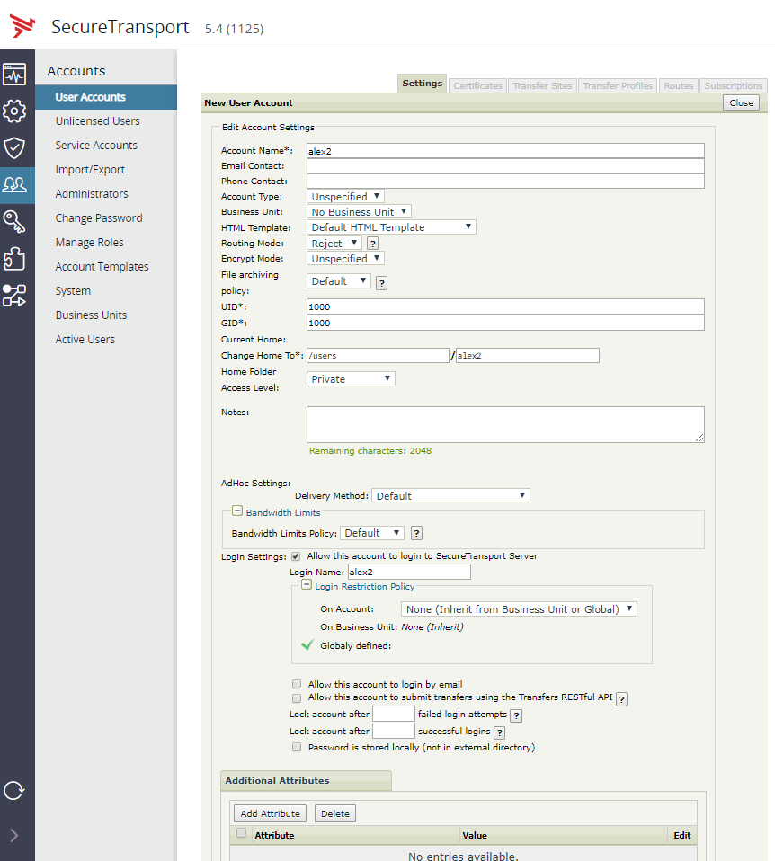The image size is (775, 861).
Task: Open the monitoring icon in left sidebar
Action: click(14, 75)
